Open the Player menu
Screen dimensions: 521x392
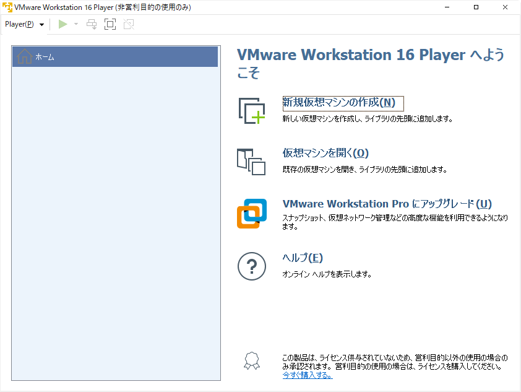tap(20, 24)
